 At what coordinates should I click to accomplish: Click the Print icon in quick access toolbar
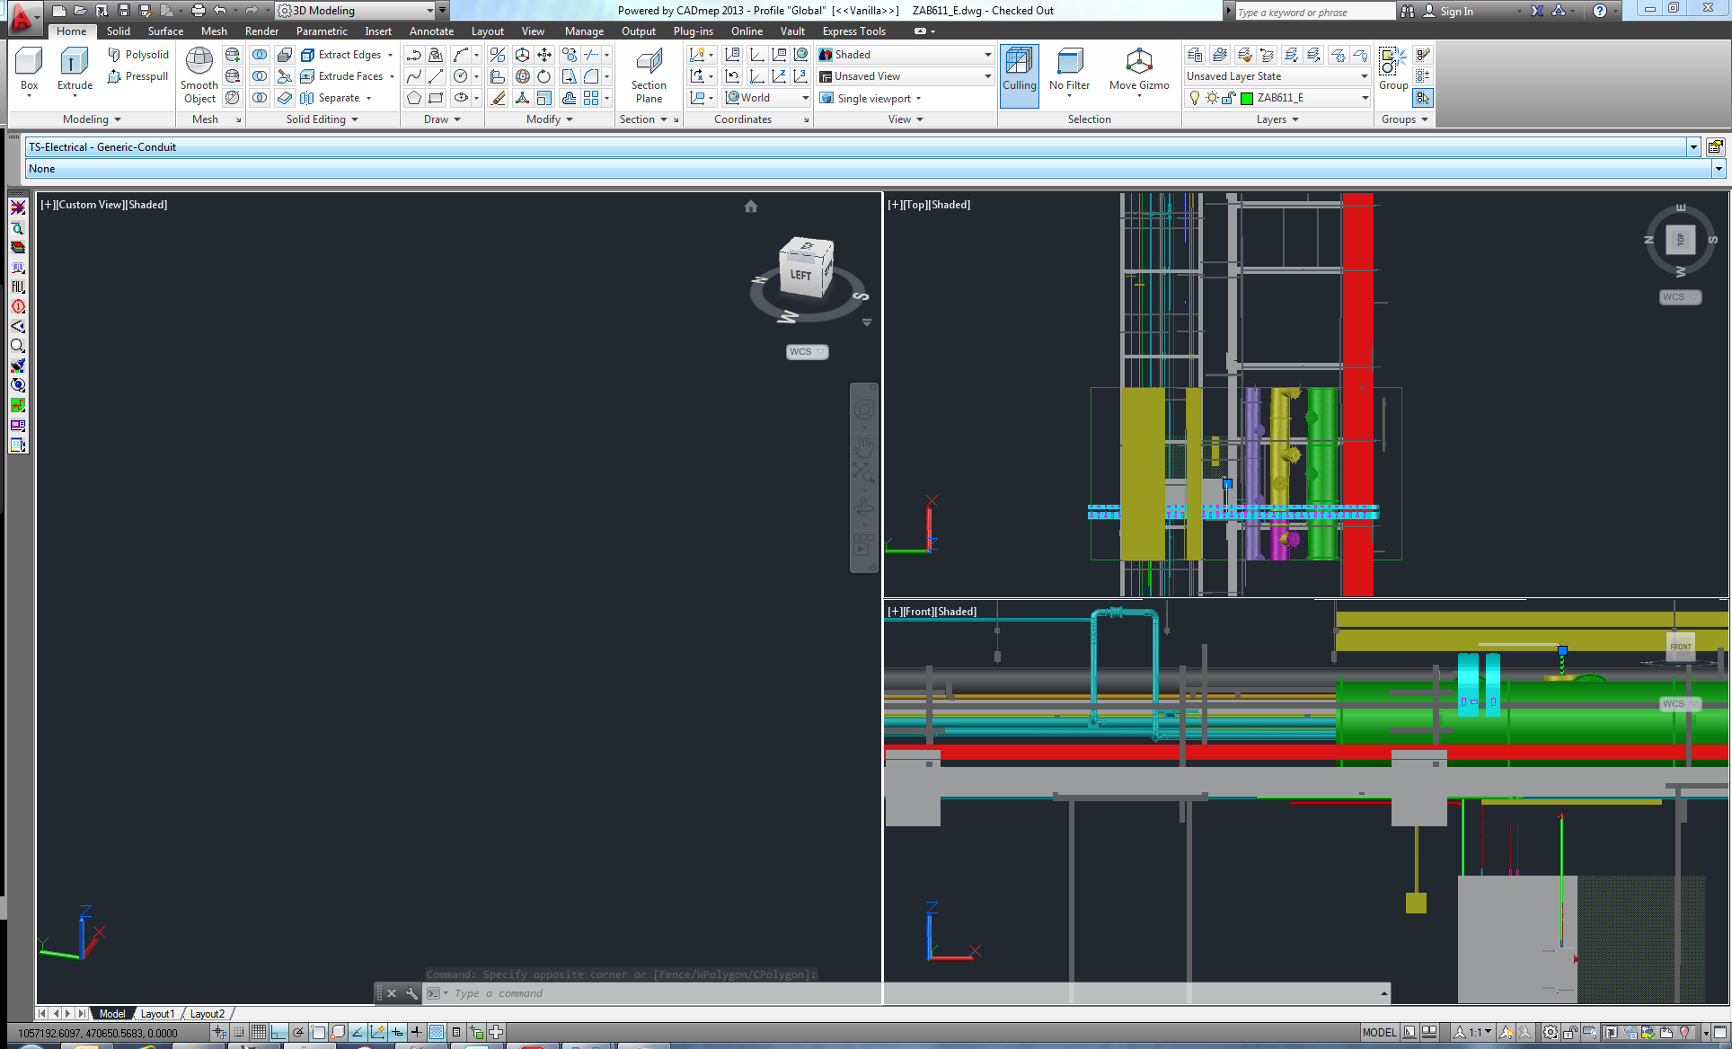199,11
